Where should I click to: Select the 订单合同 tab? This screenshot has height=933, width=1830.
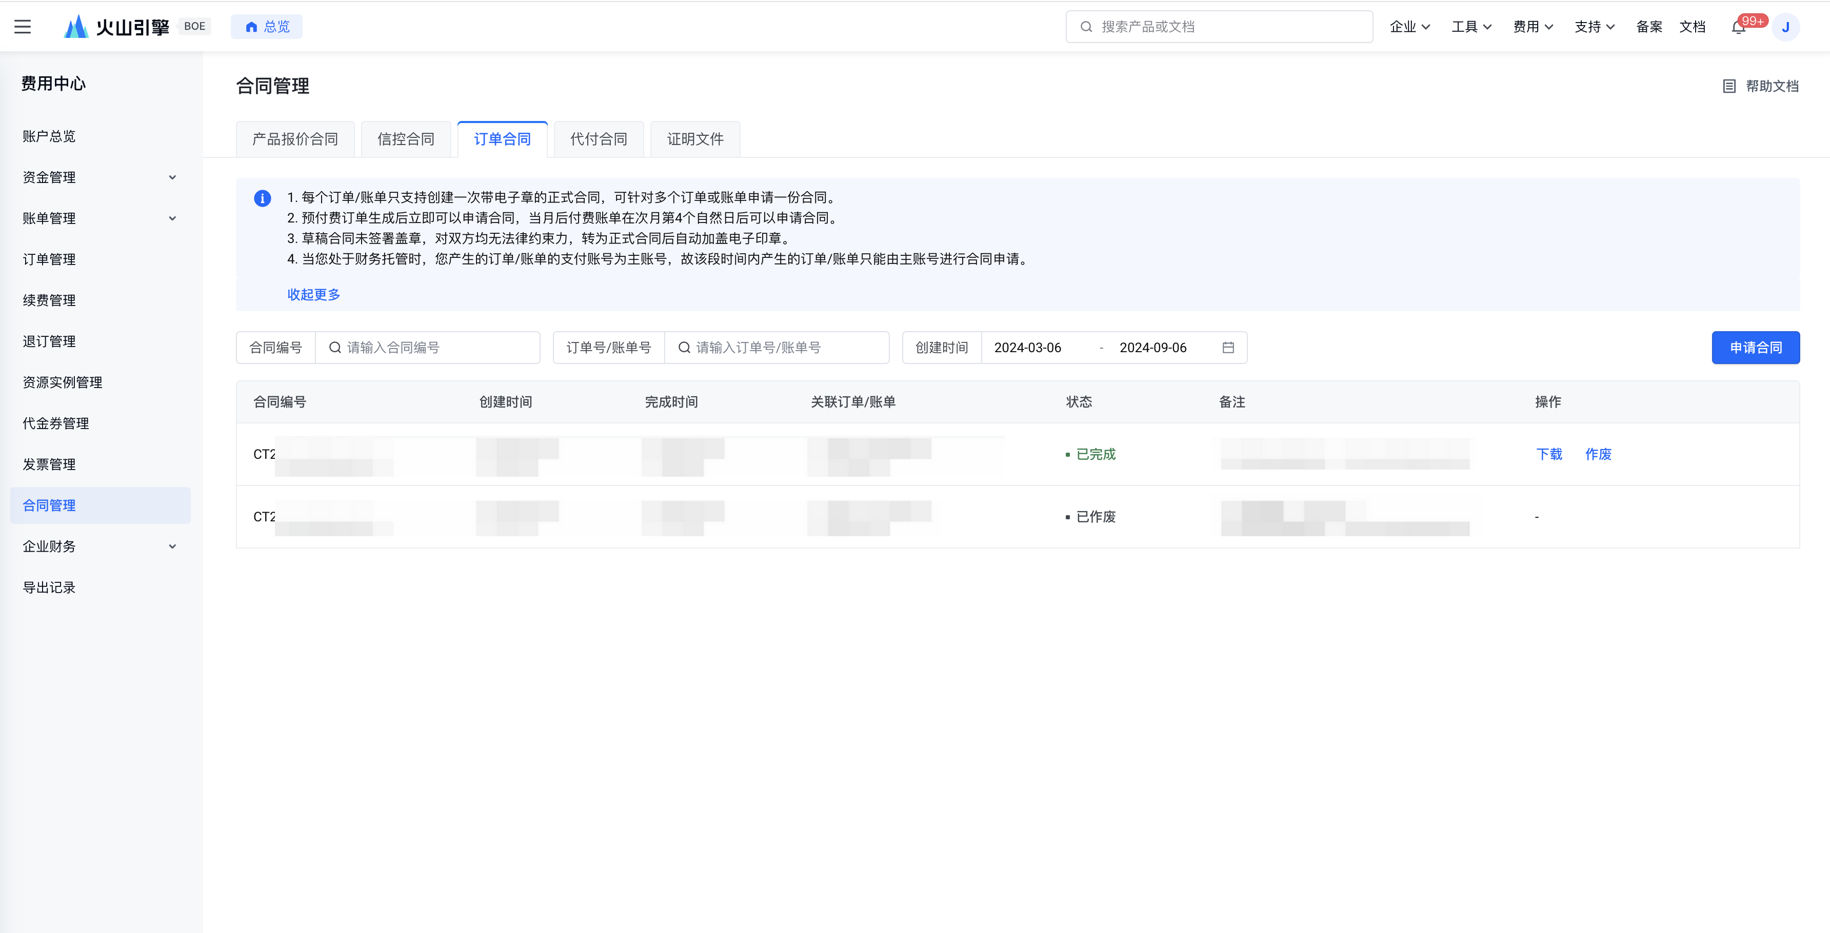click(502, 139)
